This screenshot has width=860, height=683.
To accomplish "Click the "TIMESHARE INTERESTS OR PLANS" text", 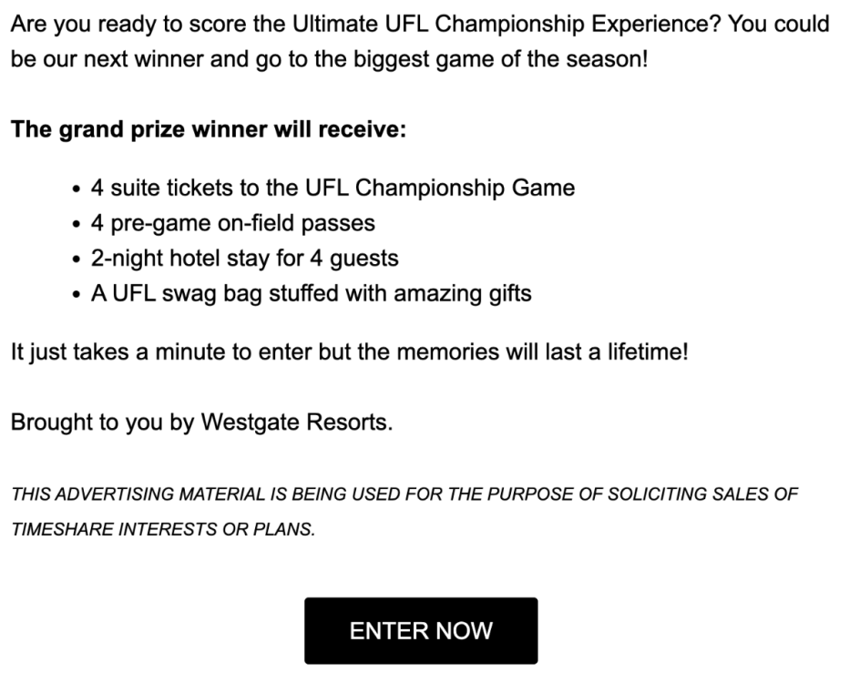I will point(162,530).
